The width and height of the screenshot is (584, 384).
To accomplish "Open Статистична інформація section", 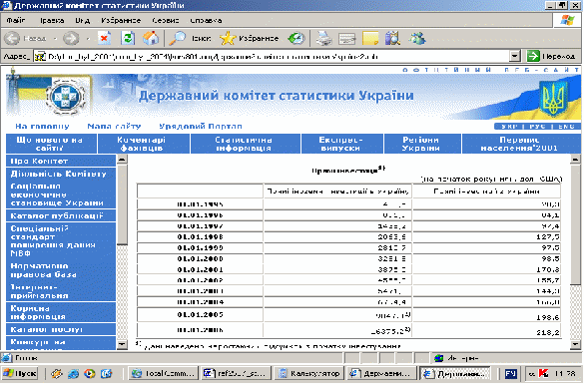I will (x=245, y=144).
